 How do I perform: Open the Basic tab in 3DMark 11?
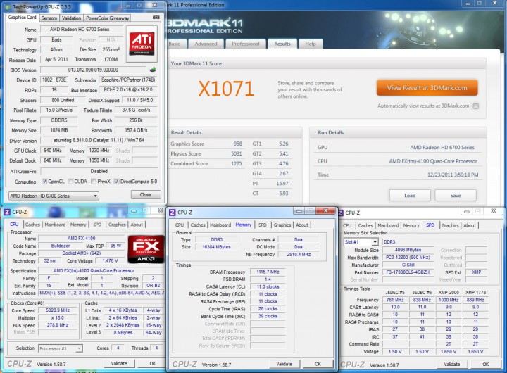pyautogui.click(x=175, y=44)
